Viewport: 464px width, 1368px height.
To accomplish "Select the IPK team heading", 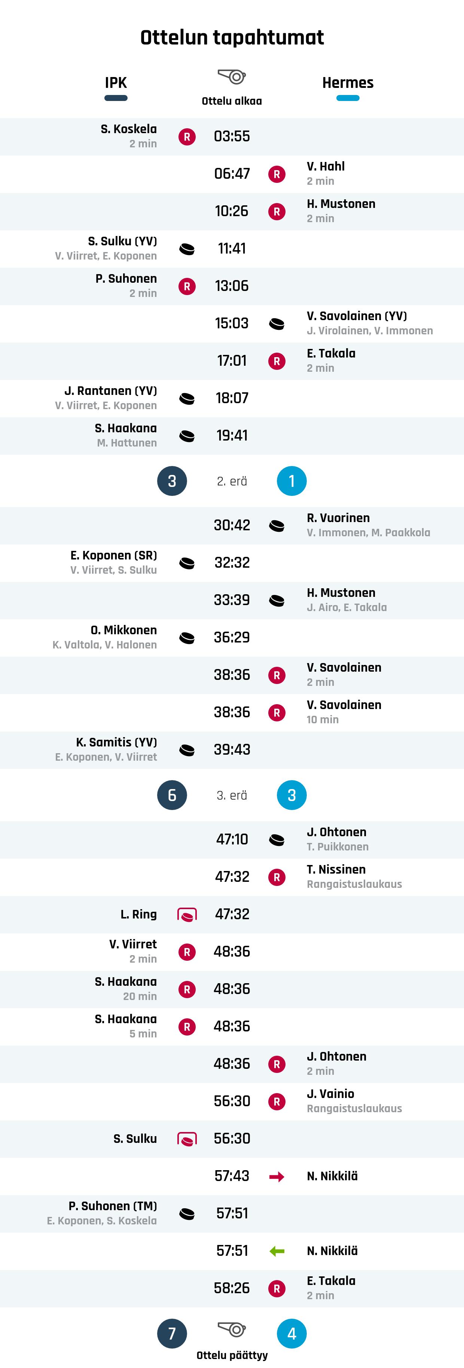I will point(116,83).
